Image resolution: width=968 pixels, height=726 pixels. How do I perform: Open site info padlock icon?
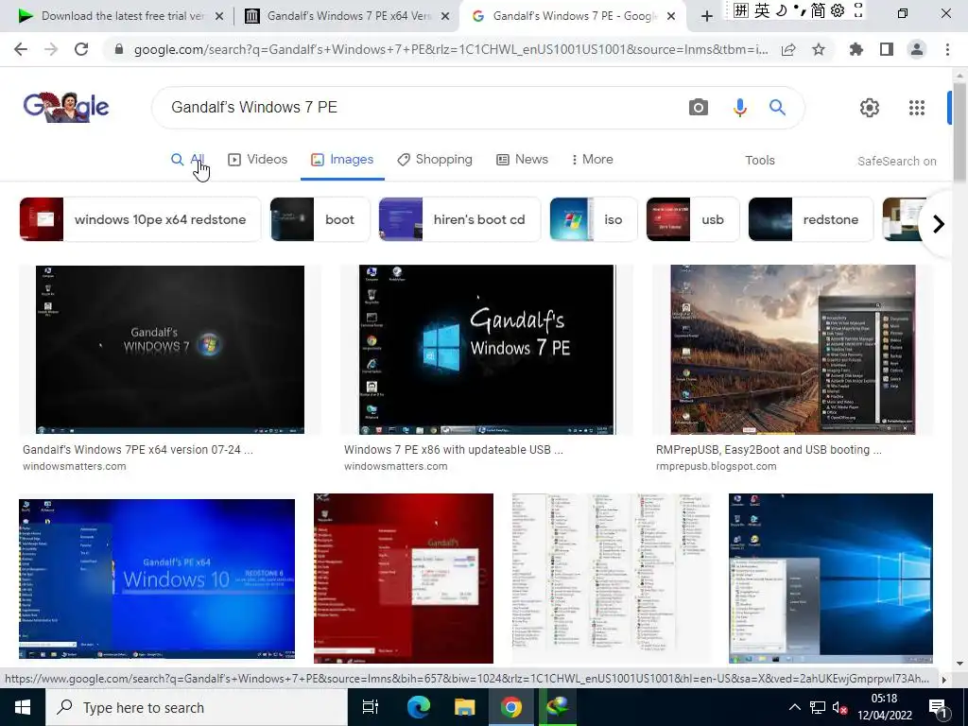point(119,49)
